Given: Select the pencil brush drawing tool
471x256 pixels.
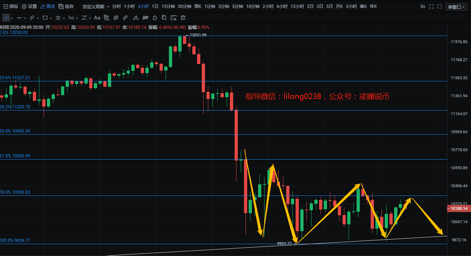Looking at the screenshot, I should (x=135, y=18).
